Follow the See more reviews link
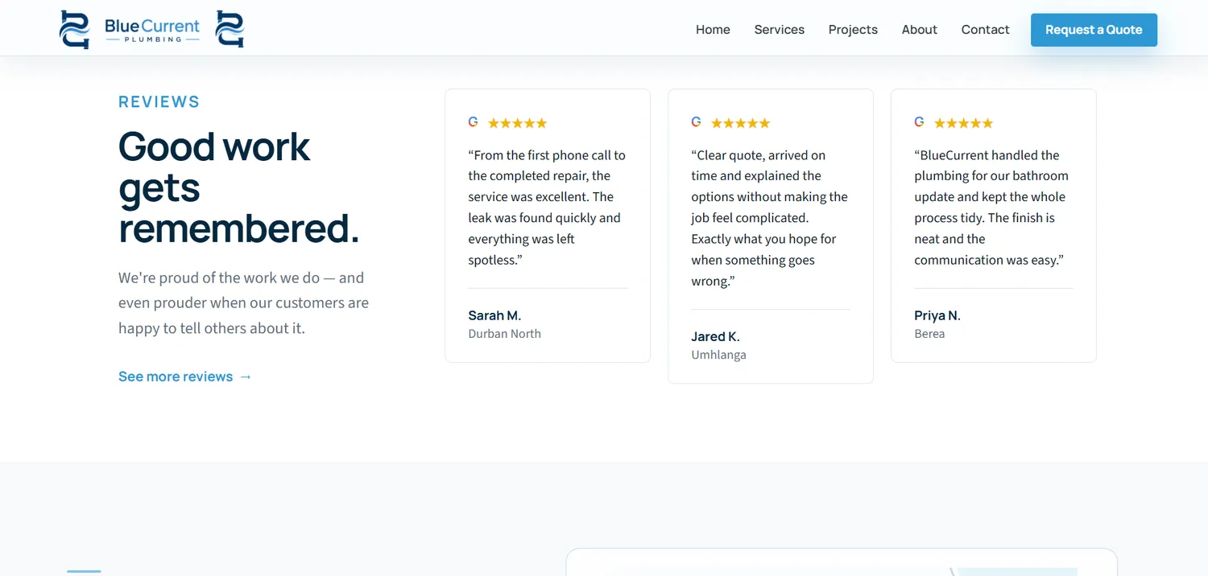The width and height of the screenshot is (1208, 576). 185,376
